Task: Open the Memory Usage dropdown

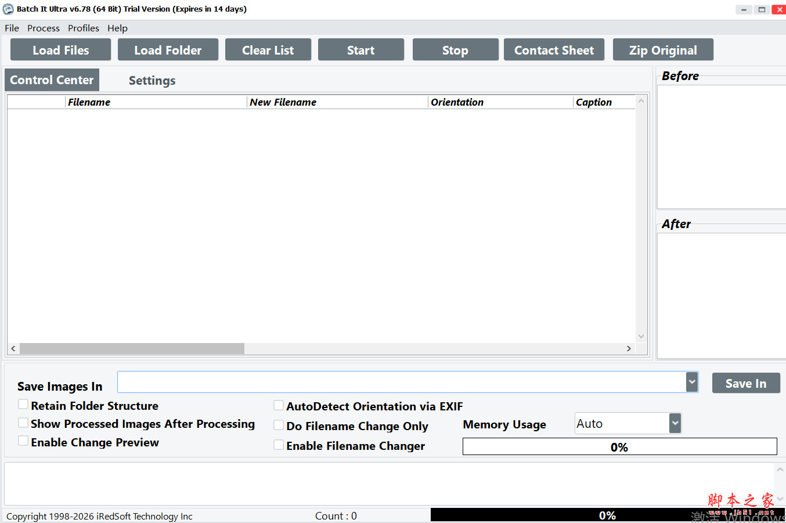Action: pyautogui.click(x=675, y=423)
